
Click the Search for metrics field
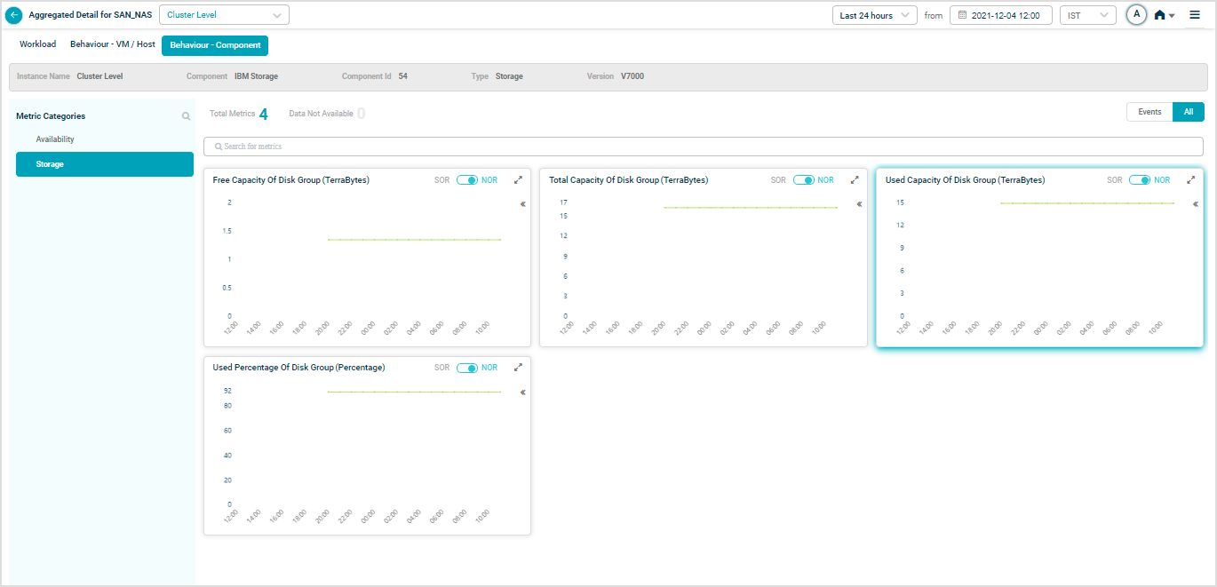coord(703,147)
